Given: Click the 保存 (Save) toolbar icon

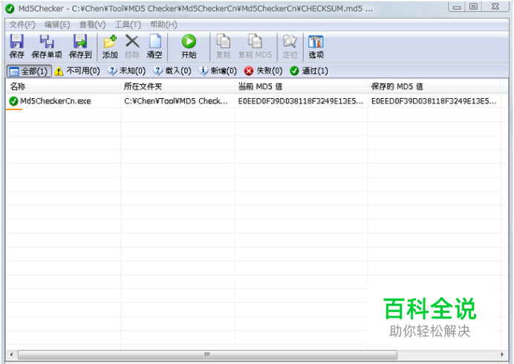Looking at the screenshot, I should (x=16, y=42).
